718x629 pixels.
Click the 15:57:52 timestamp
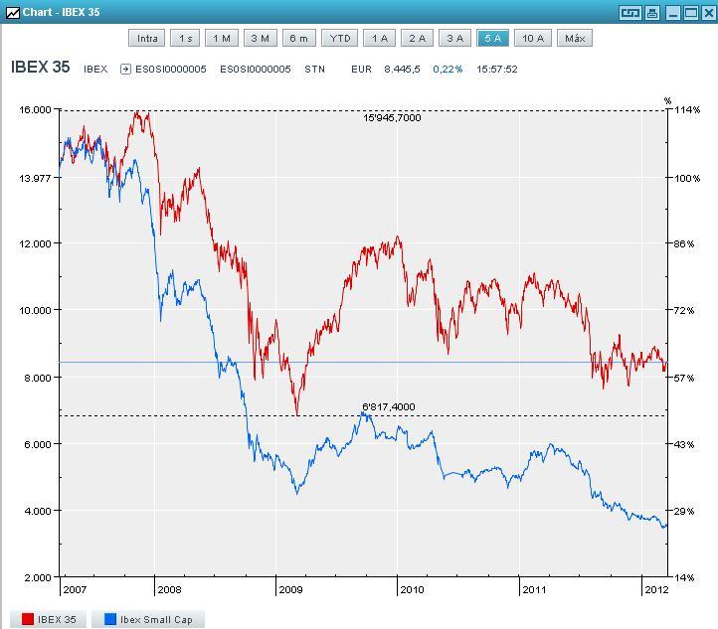click(x=497, y=70)
